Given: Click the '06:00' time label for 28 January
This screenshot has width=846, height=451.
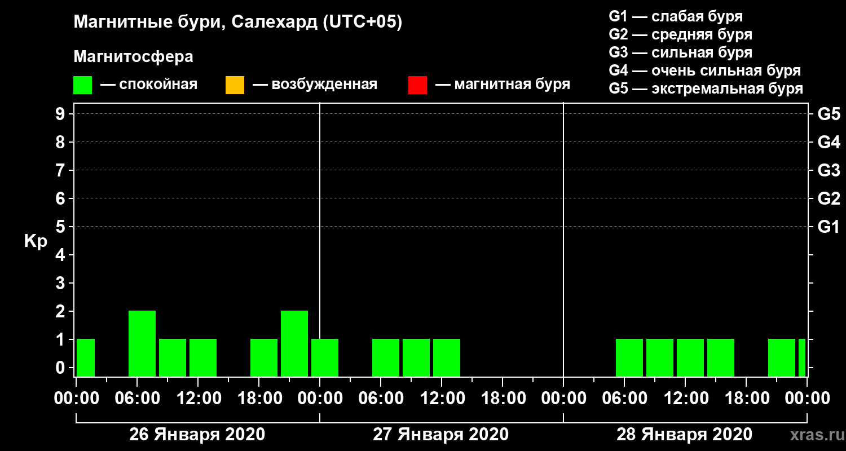Looking at the screenshot, I should [624, 398].
